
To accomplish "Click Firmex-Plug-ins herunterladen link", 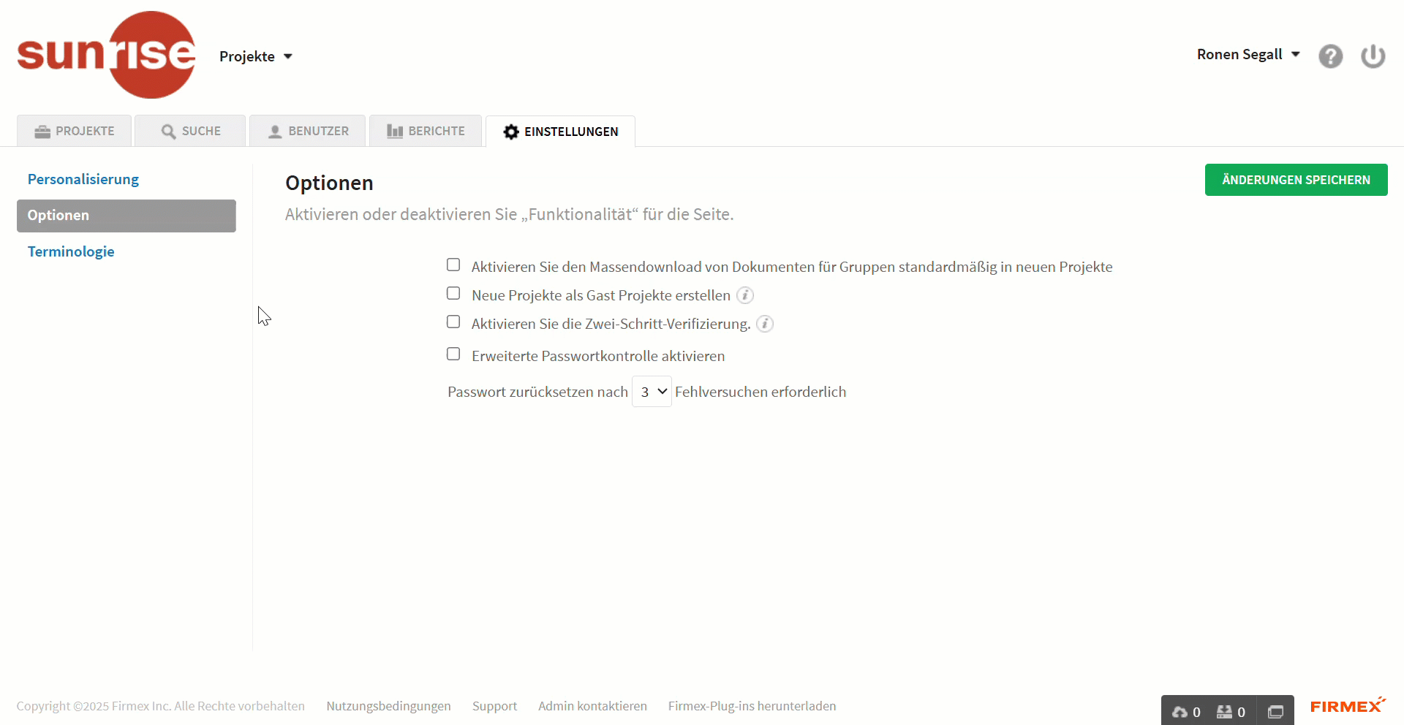I will (x=752, y=706).
